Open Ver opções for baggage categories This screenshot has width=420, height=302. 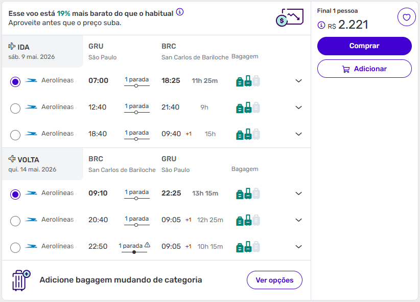[274, 280]
